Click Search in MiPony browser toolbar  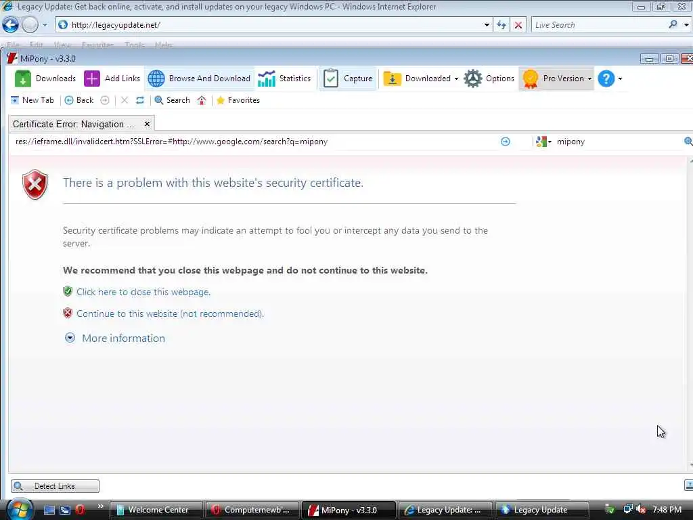(173, 100)
